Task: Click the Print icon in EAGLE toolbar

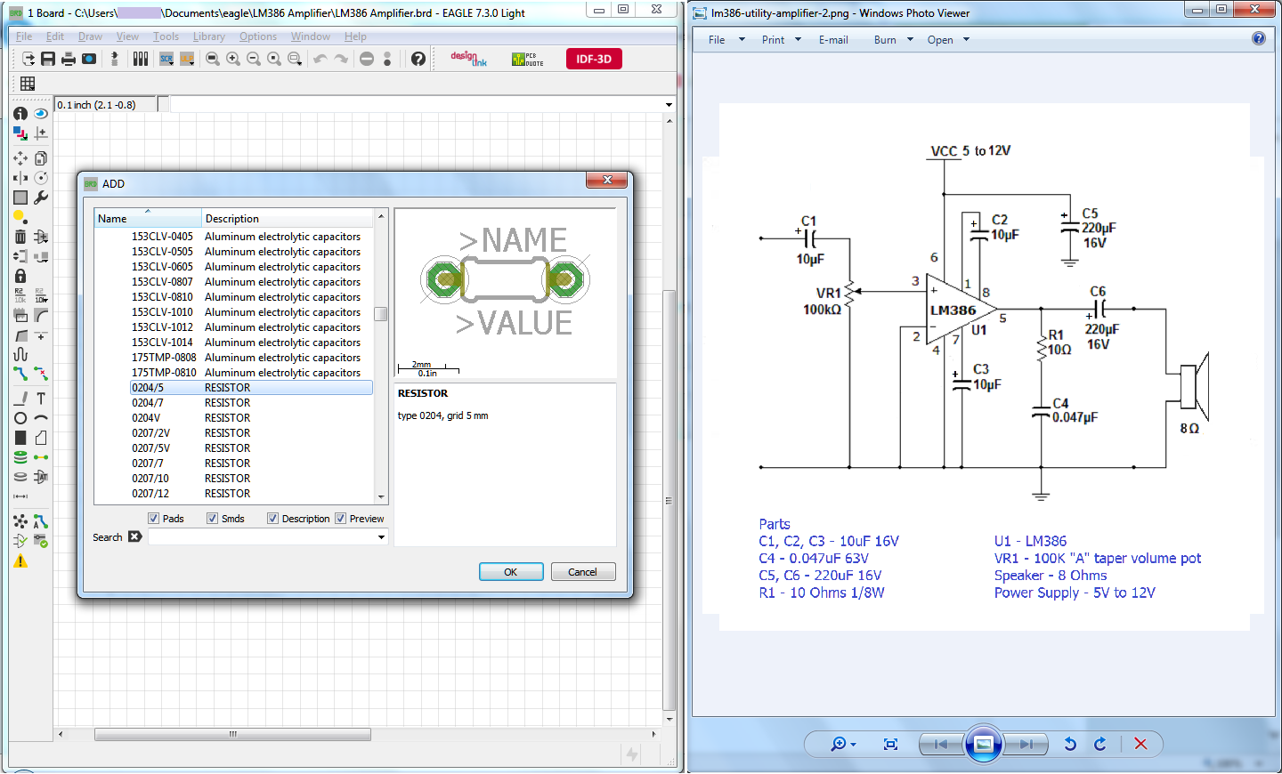Action: coord(69,59)
